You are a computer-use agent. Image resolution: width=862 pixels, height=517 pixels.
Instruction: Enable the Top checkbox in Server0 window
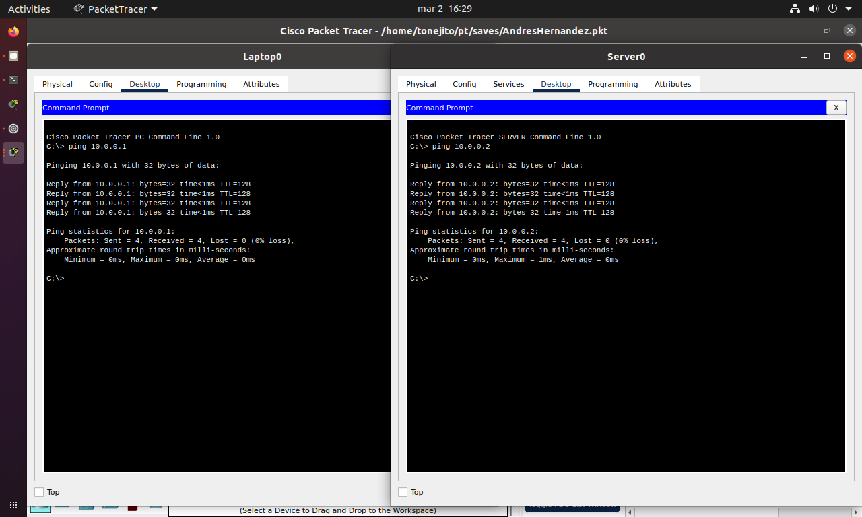(403, 492)
